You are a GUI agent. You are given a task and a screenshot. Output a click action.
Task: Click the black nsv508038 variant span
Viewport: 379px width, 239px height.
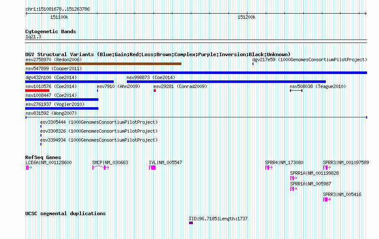point(296,91)
